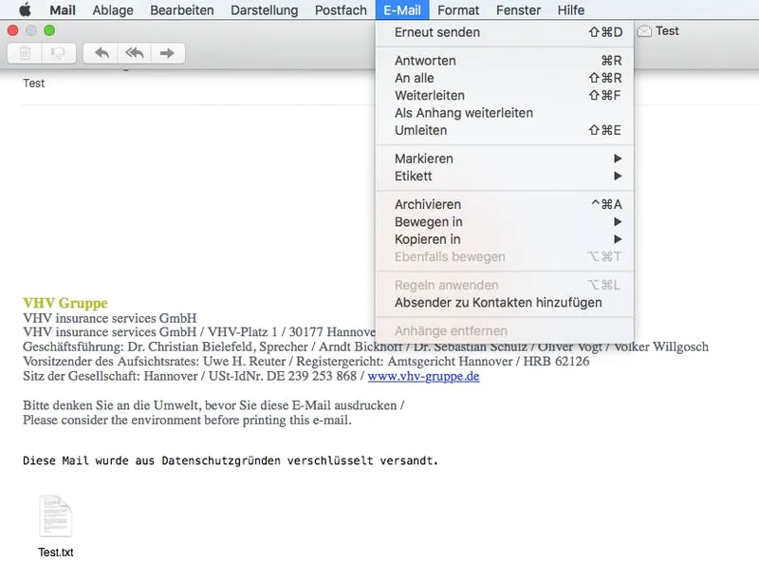759x581 pixels.
Task: Choose Antworten from the menu
Action: click(505, 61)
